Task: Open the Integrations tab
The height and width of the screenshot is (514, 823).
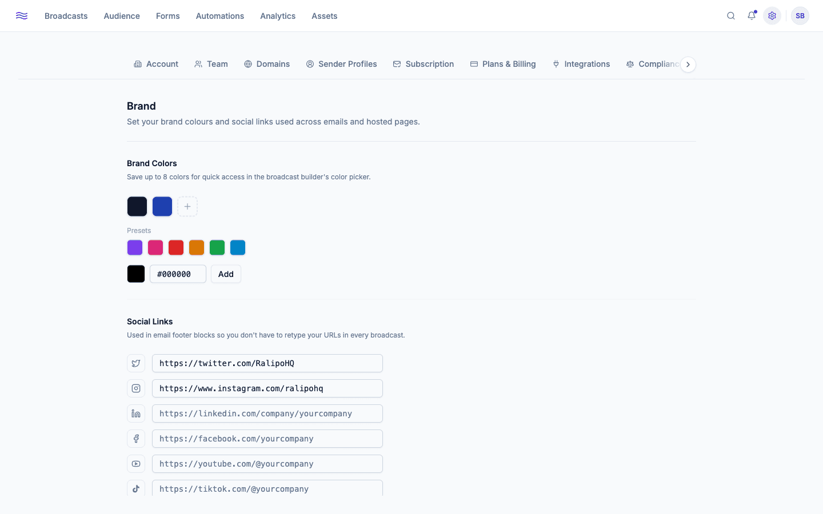Action: tap(581, 64)
